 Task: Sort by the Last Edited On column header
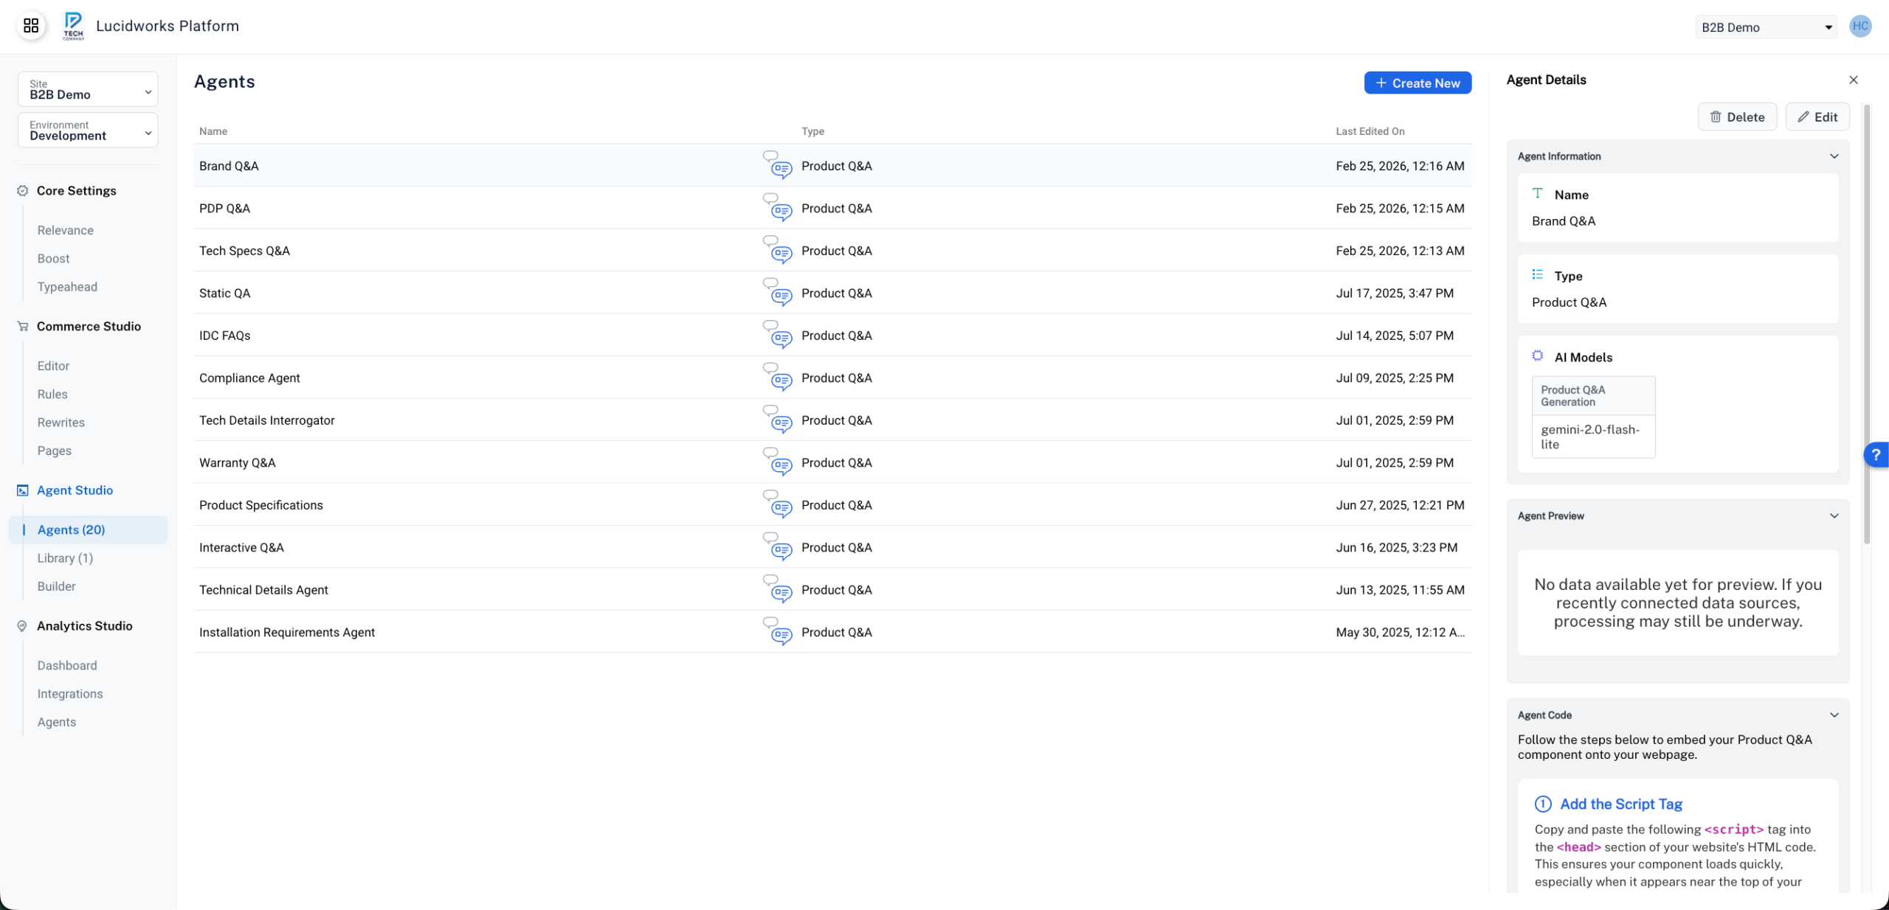1370,131
